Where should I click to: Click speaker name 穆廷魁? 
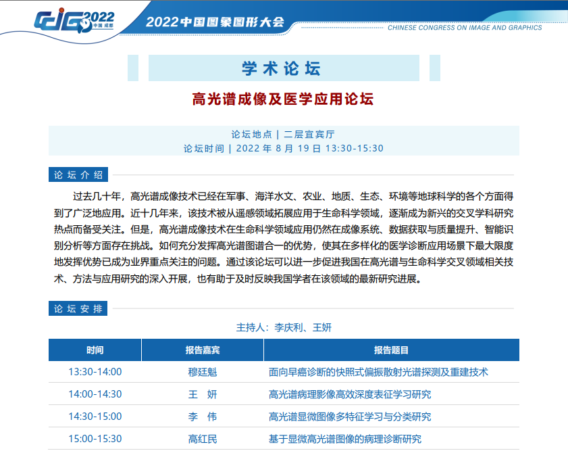[203, 372]
